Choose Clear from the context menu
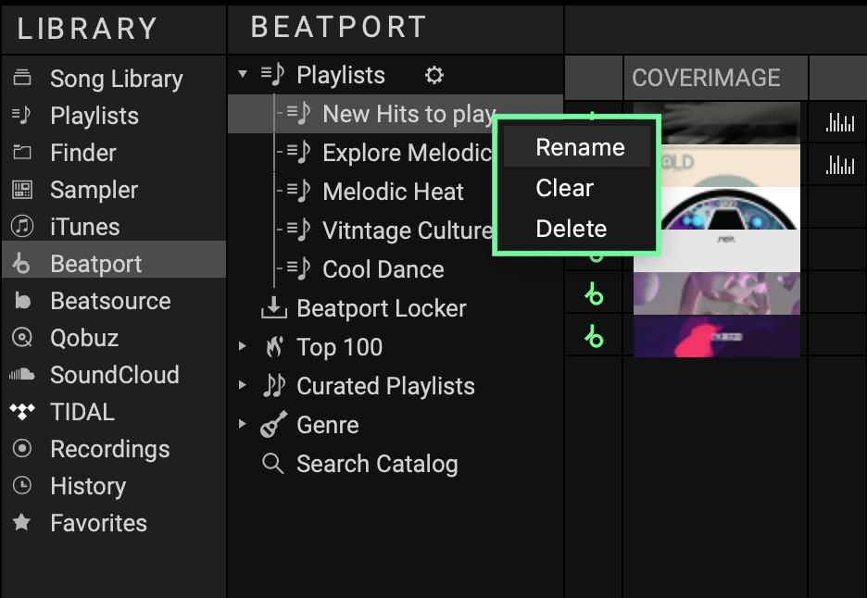Screen dimensions: 867x598 click(564, 188)
